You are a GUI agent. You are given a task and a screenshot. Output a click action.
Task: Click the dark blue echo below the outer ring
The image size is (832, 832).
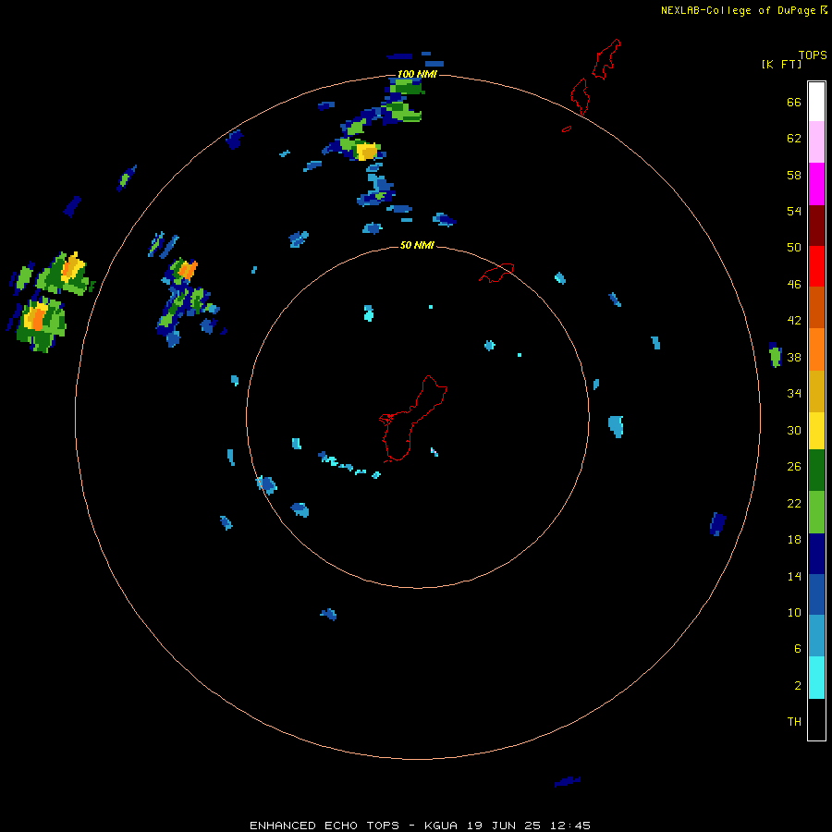(568, 781)
